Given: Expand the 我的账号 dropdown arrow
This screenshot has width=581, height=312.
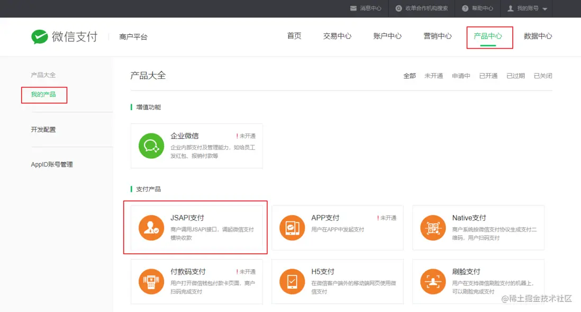Looking at the screenshot, I should [545, 8].
